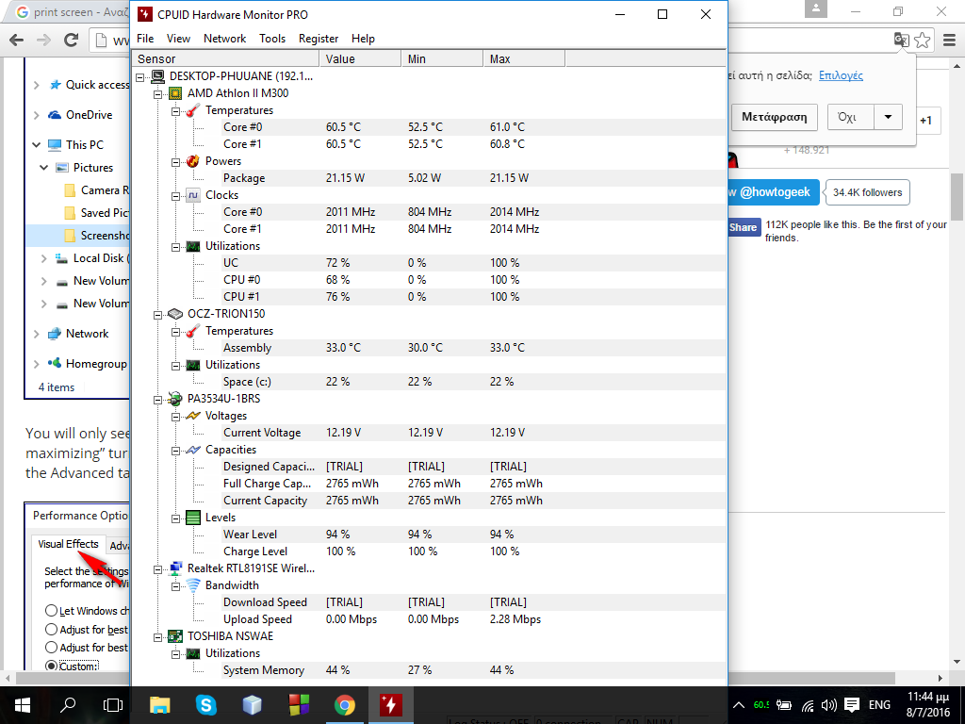Click the AMD Athlon II M300 CPU icon

tap(175, 93)
